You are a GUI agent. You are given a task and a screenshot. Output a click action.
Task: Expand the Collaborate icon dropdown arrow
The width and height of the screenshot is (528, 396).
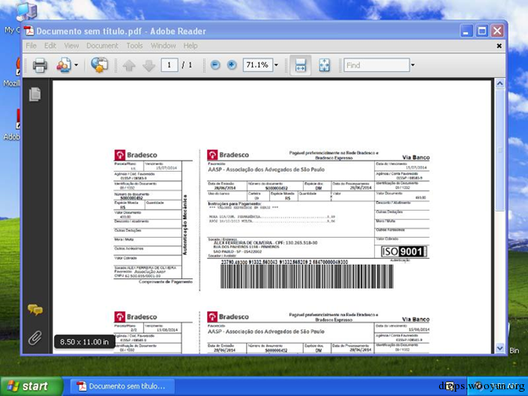tap(76, 65)
